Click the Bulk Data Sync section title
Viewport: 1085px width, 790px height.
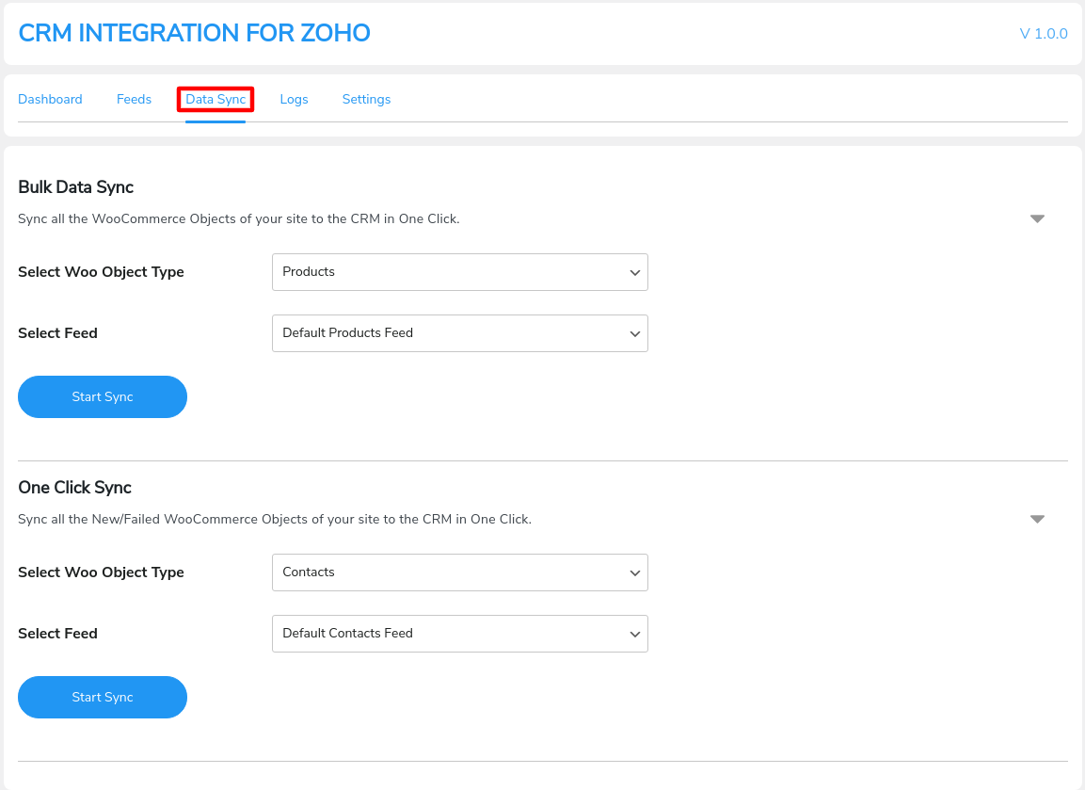coord(75,186)
